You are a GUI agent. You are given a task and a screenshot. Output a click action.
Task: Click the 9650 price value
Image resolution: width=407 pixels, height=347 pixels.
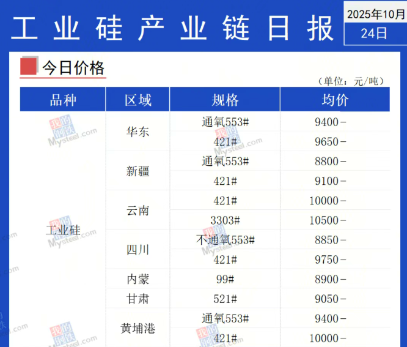click(x=326, y=141)
